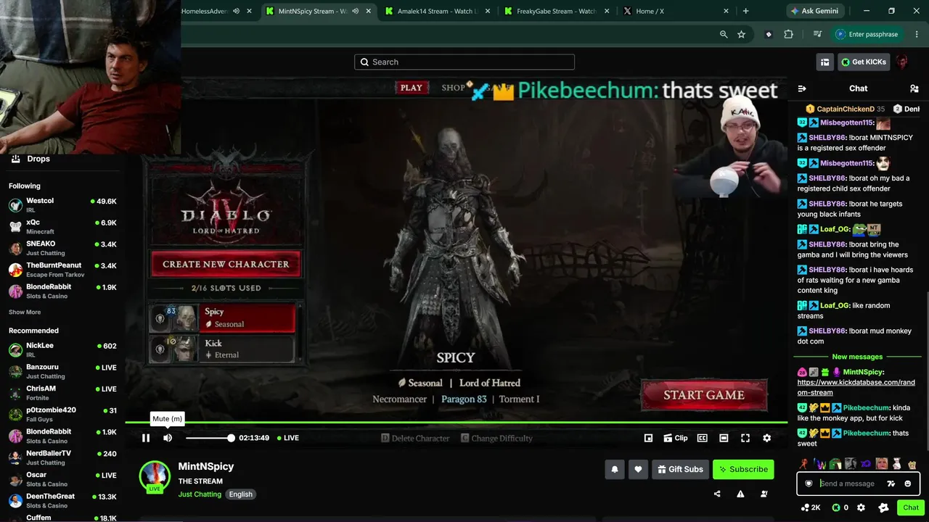Report the stream with the warning icon
929x522 pixels.
click(x=740, y=494)
